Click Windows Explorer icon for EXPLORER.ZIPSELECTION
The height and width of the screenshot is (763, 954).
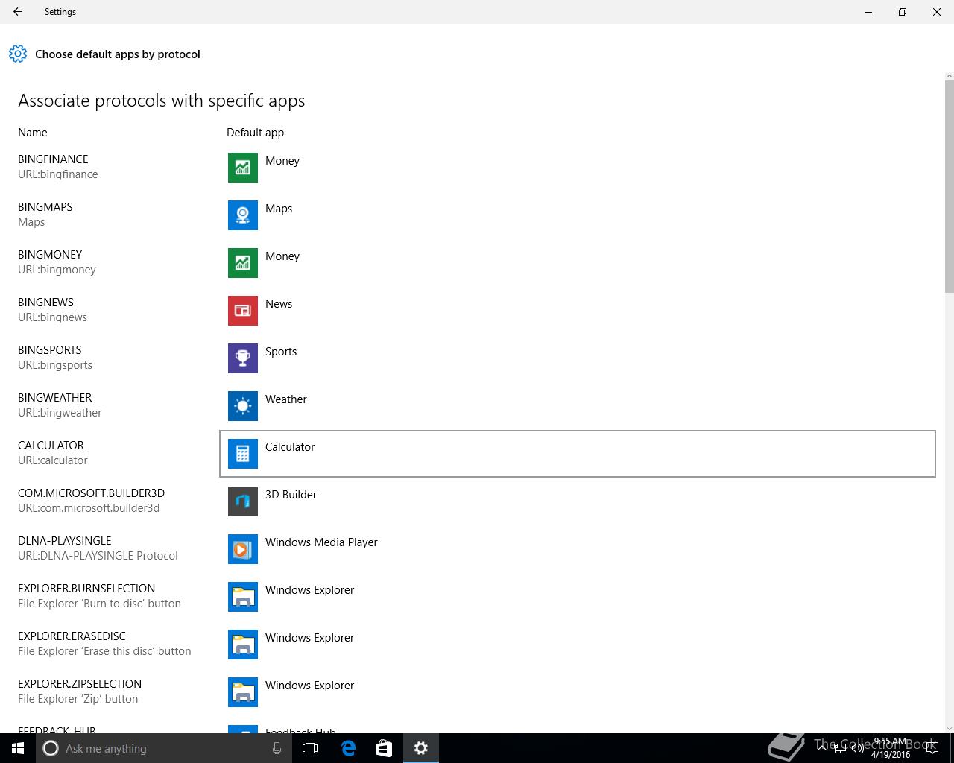click(x=243, y=692)
